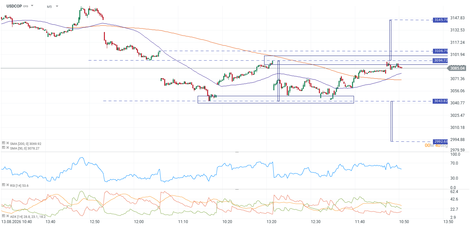Click the RSI [14] 53.6 label

click(x=19, y=185)
